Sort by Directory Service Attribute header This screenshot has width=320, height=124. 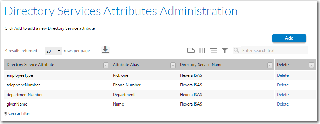(30, 65)
